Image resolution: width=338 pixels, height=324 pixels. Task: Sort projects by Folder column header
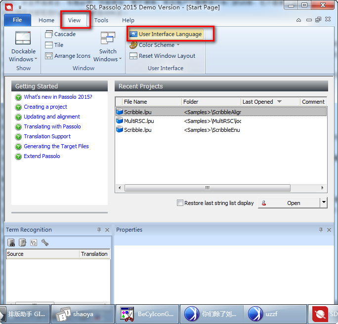211,102
